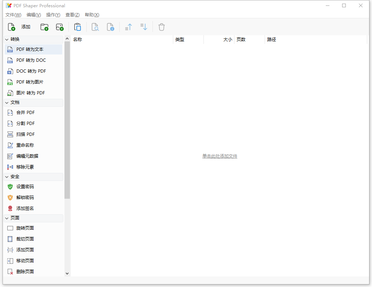372x287 pixels.
Task: Click the add image toolbar icon
Action: (x=60, y=27)
